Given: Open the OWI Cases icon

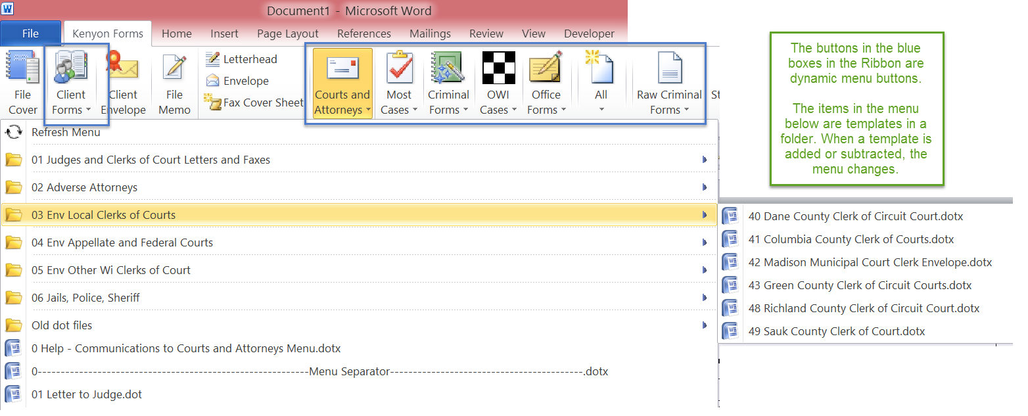Looking at the screenshot, I should tap(498, 81).
